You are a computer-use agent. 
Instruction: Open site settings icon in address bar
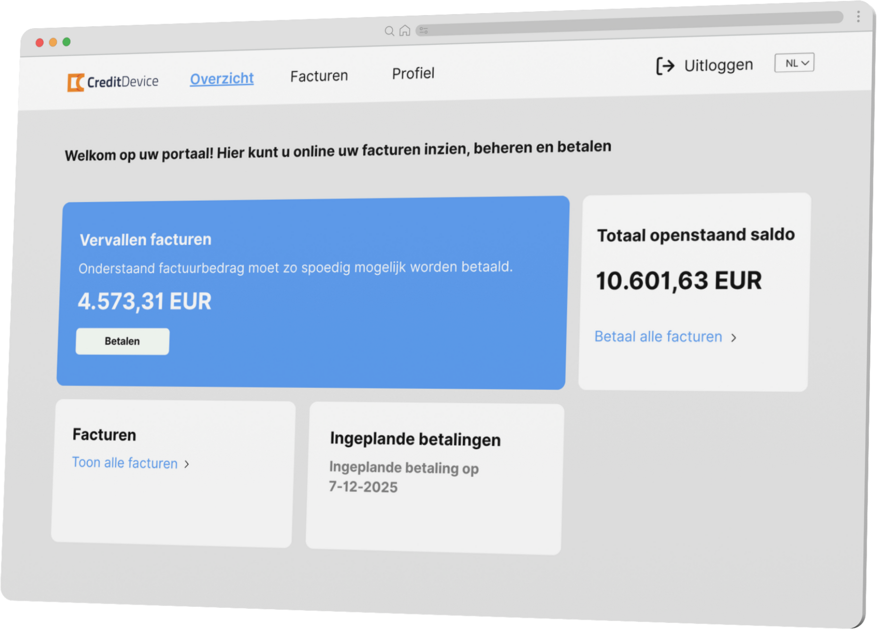pos(423,30)
